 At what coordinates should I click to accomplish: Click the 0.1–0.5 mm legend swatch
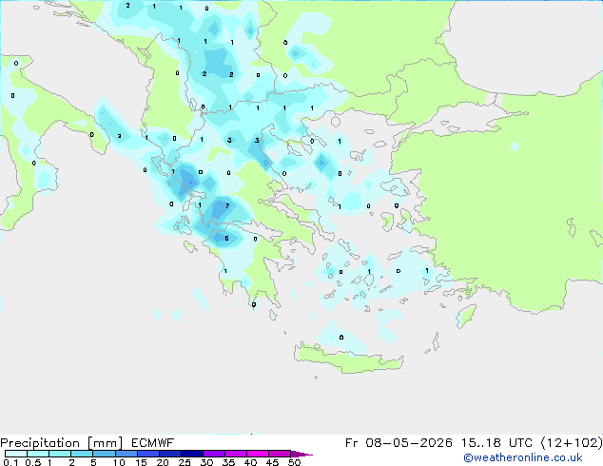16,454
